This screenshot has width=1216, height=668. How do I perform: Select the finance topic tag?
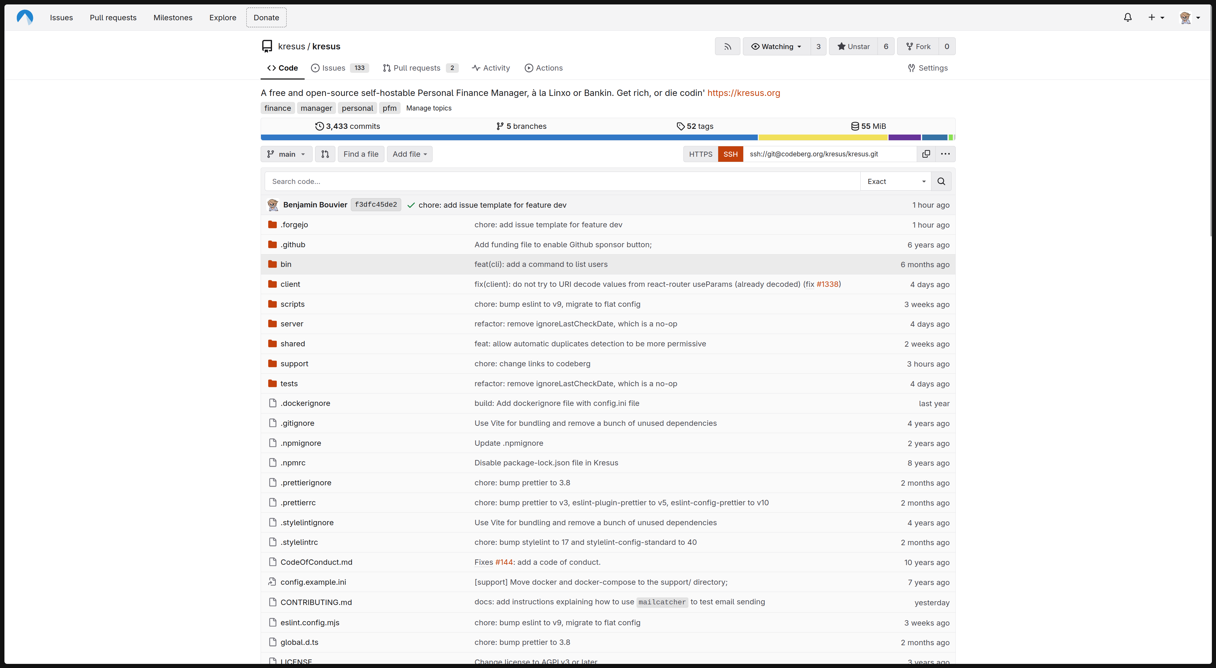[x=278, y=108]
